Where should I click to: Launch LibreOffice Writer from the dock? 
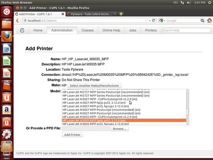[x=7, y=49]
